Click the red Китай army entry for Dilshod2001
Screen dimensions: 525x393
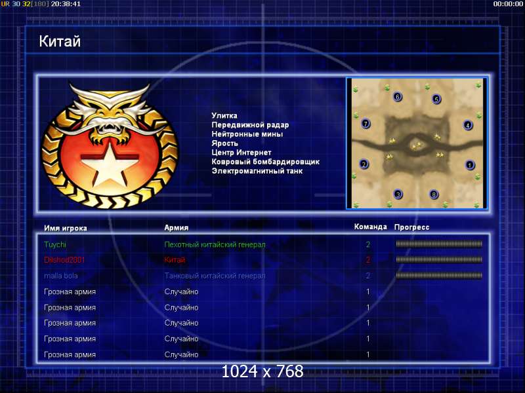point(175,260)
